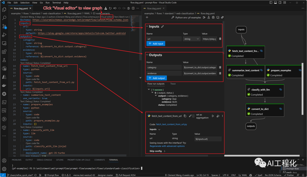The width and height of the screenshot is (307, 177).
Task: Copy the fetch_text_content_from_url node
Action: [x=185, y=116]
